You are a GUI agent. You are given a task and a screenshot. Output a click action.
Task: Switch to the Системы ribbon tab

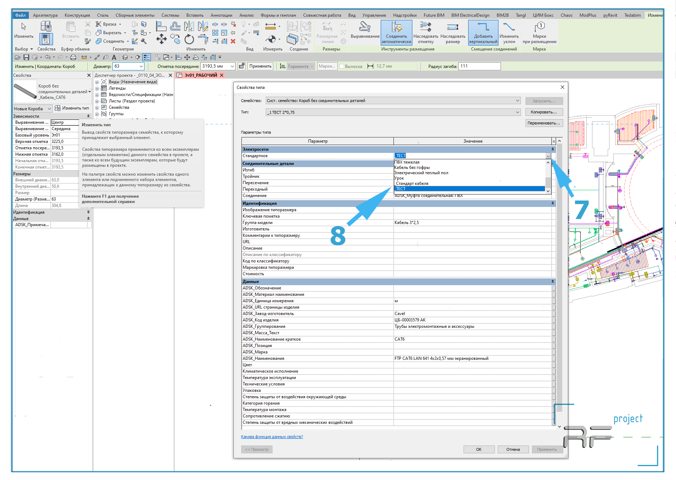[x=170, y=15]
